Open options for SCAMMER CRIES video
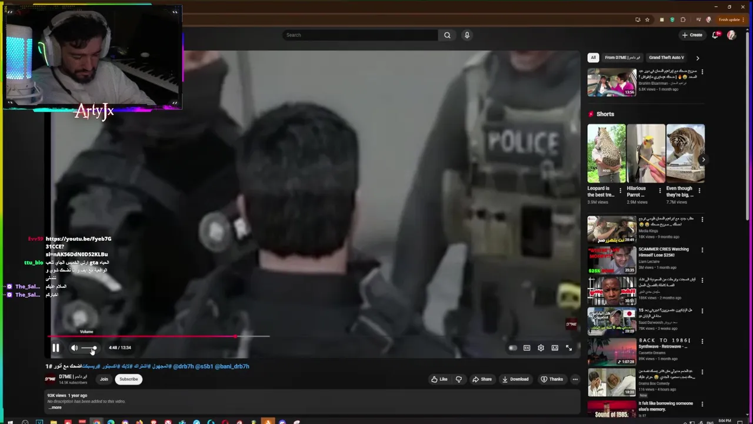 702,250
